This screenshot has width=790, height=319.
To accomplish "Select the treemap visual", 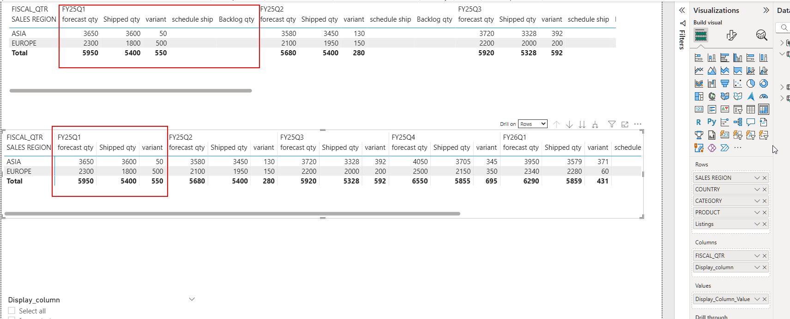I will pyautogui.click(x=699, y=96).
